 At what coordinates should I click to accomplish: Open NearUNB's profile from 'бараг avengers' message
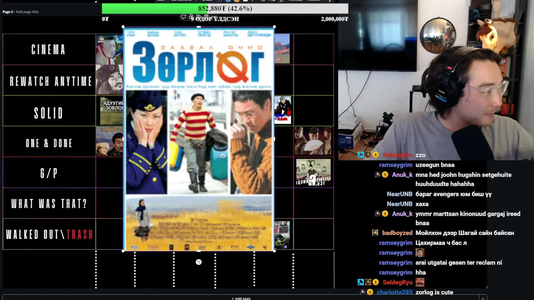tap(399, 194)
